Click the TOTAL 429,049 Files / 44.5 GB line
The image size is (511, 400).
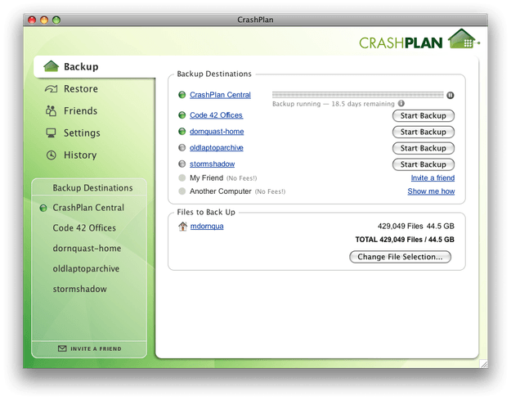pos(405,240)
